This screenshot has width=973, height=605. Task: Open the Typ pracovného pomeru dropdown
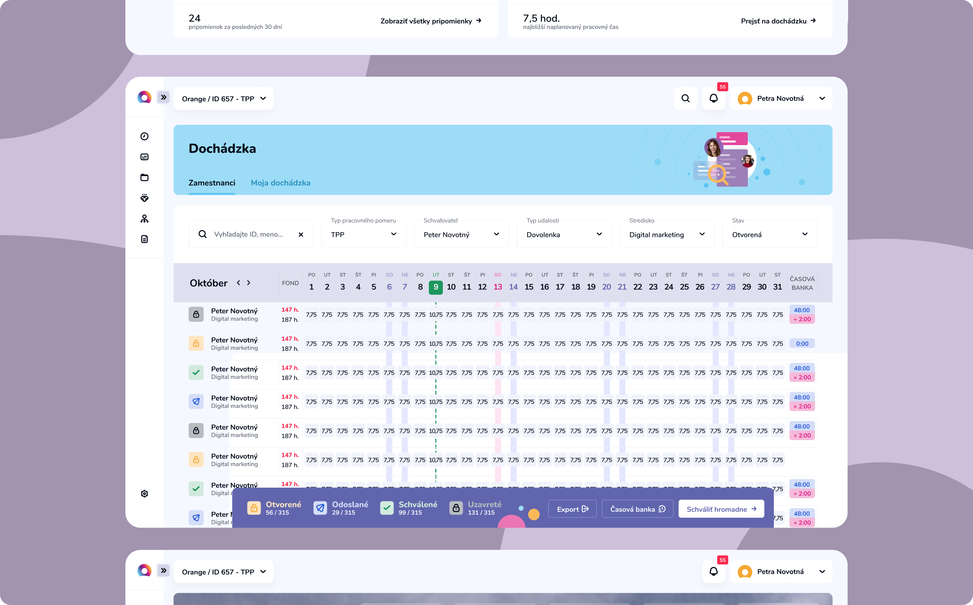click(363, 234)
